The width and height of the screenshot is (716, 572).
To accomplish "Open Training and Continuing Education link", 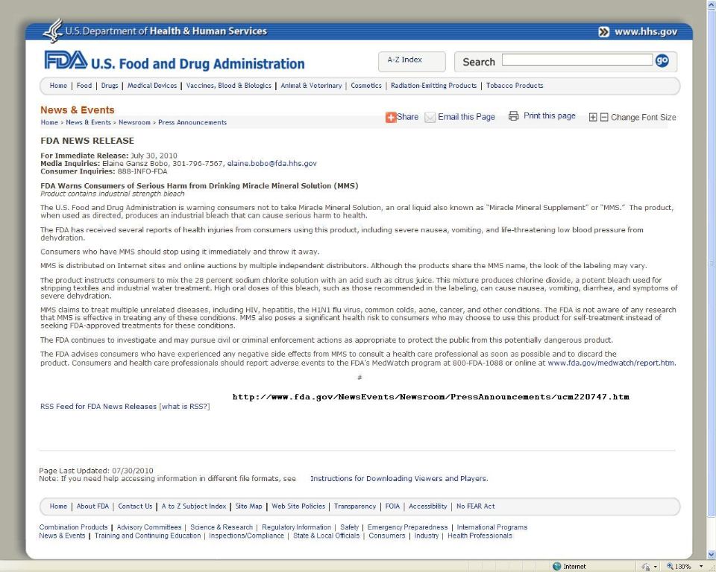I will point(148,536).
